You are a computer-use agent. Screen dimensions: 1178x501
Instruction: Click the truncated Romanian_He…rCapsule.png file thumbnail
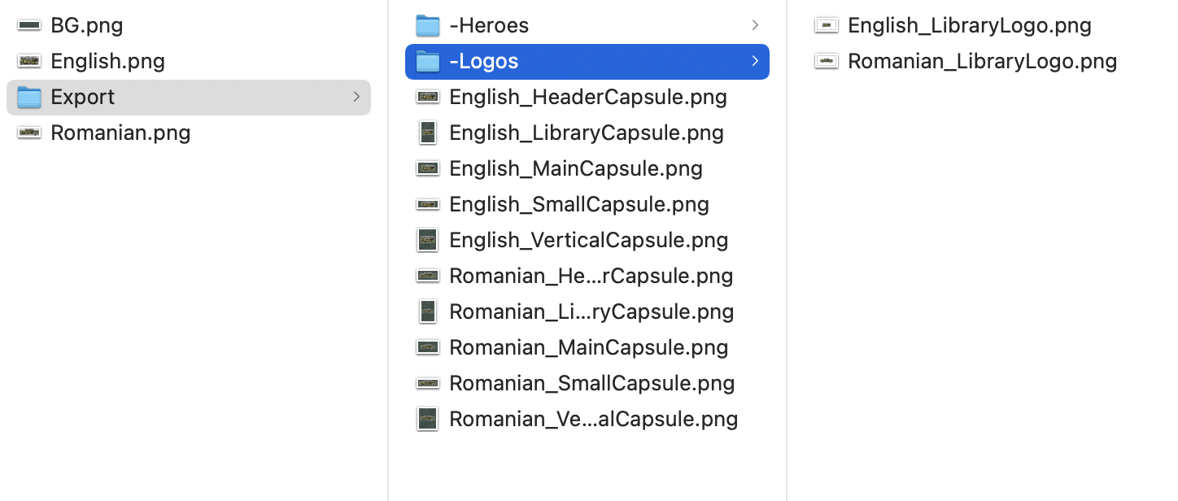click(x=428, y=276)
